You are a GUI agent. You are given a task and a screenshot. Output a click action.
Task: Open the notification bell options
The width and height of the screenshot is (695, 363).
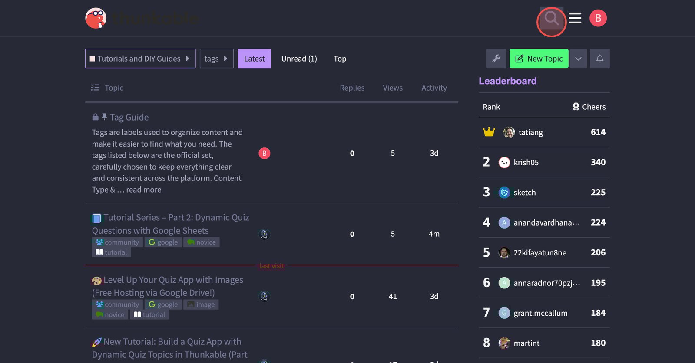[599, 59]
